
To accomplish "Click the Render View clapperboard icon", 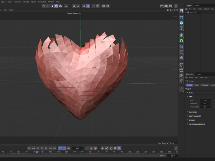I will pyautogui.click(x=162, y=6).
